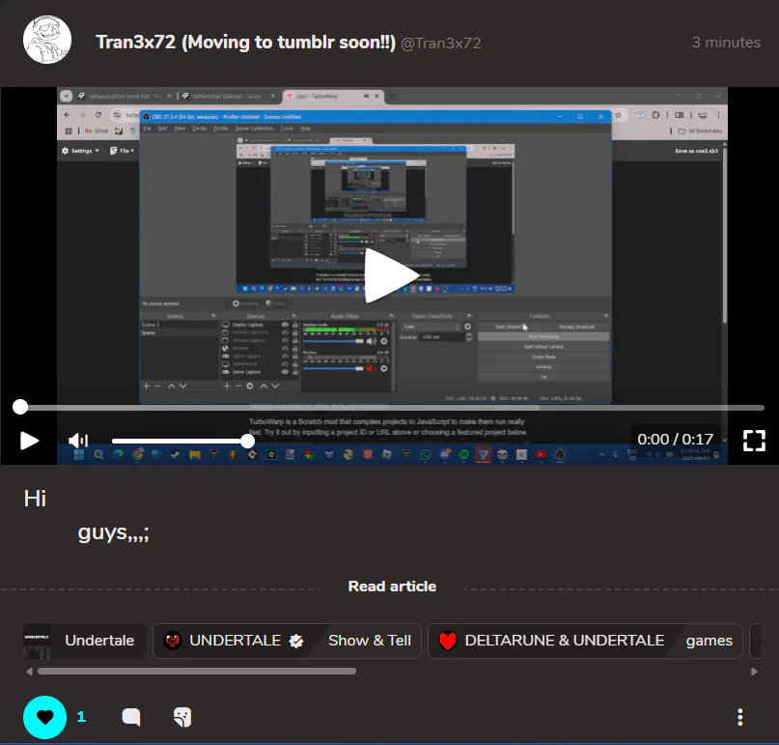Toggle the heart like button
This screenshot has height=745, width=779.
click(44, 717)
